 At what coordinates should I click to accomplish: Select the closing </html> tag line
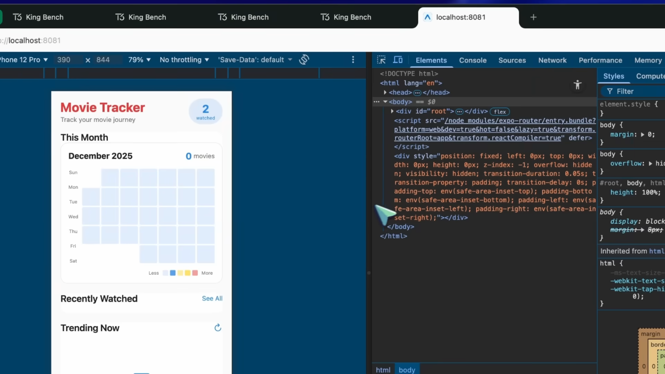(x=393, y=236)
